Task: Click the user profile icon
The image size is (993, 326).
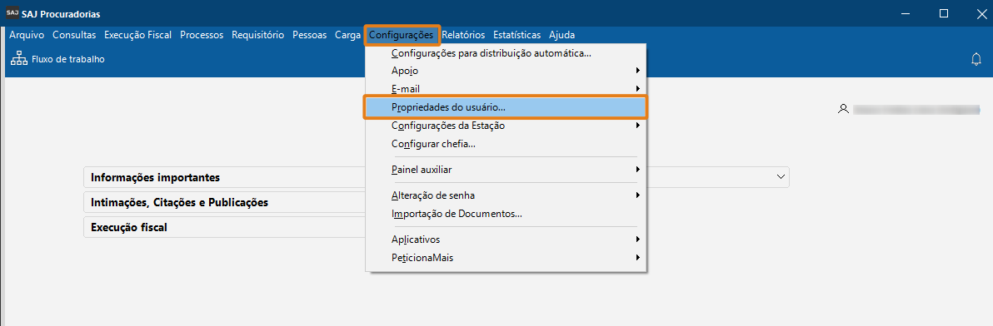Action: pos(842,109)
